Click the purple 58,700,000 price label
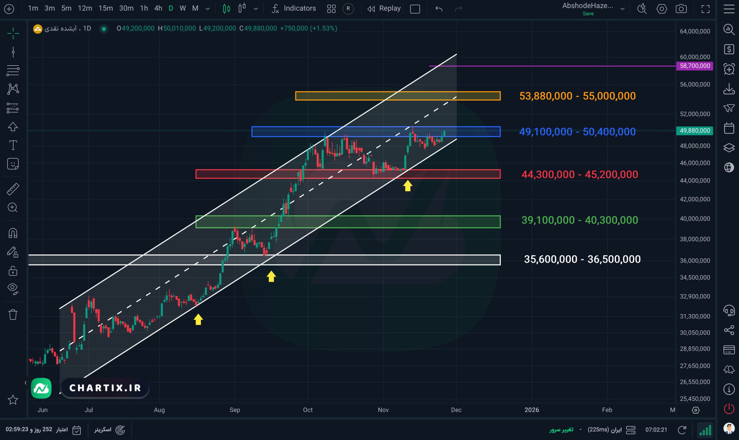The image size is (739, 440). (695, 66)
